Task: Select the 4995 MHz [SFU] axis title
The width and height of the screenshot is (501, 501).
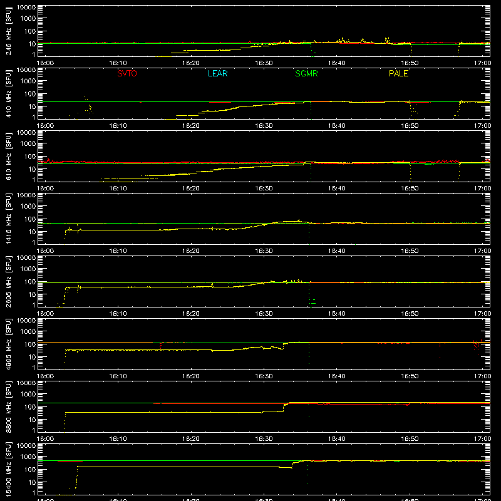Action: pyautogui.click(x=8, y=344)
